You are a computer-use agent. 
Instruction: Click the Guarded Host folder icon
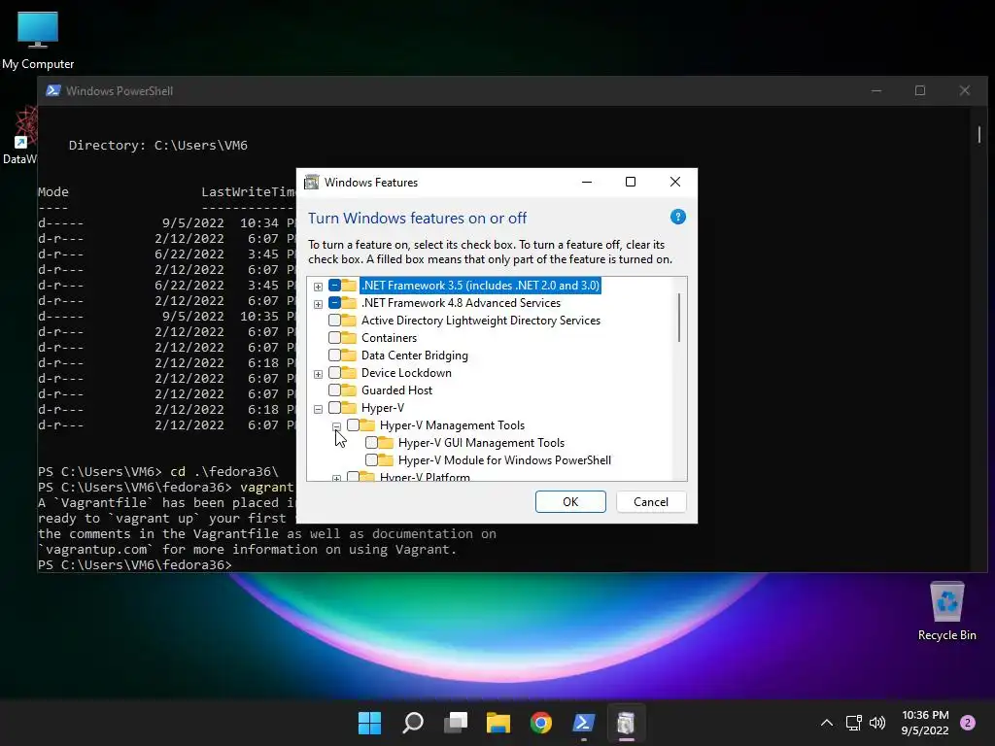tap(349, 390)
